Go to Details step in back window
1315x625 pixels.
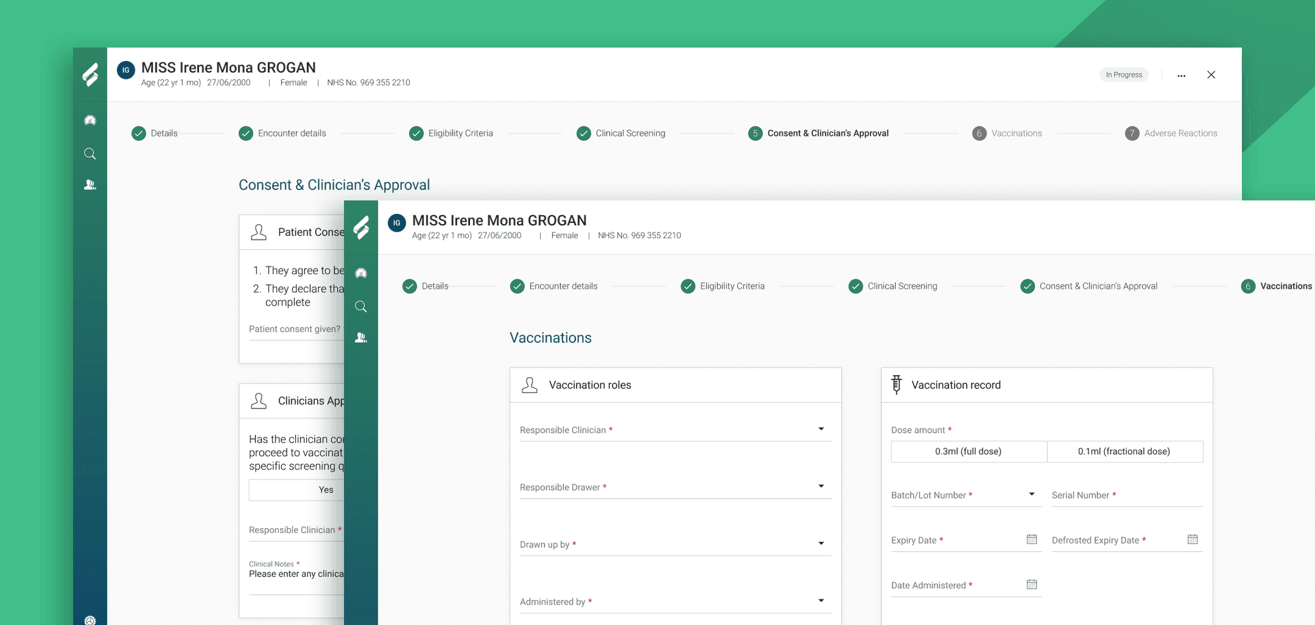(x=155, y=133)
